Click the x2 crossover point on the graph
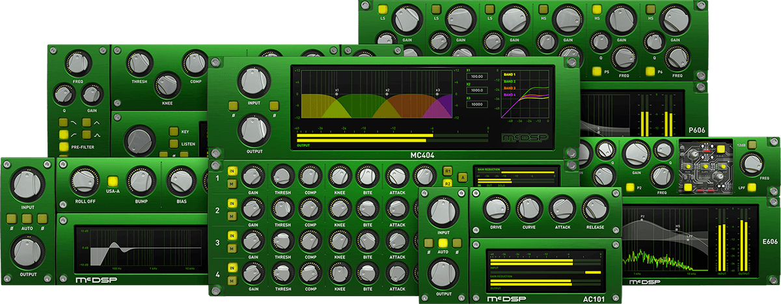 point(387,94)
